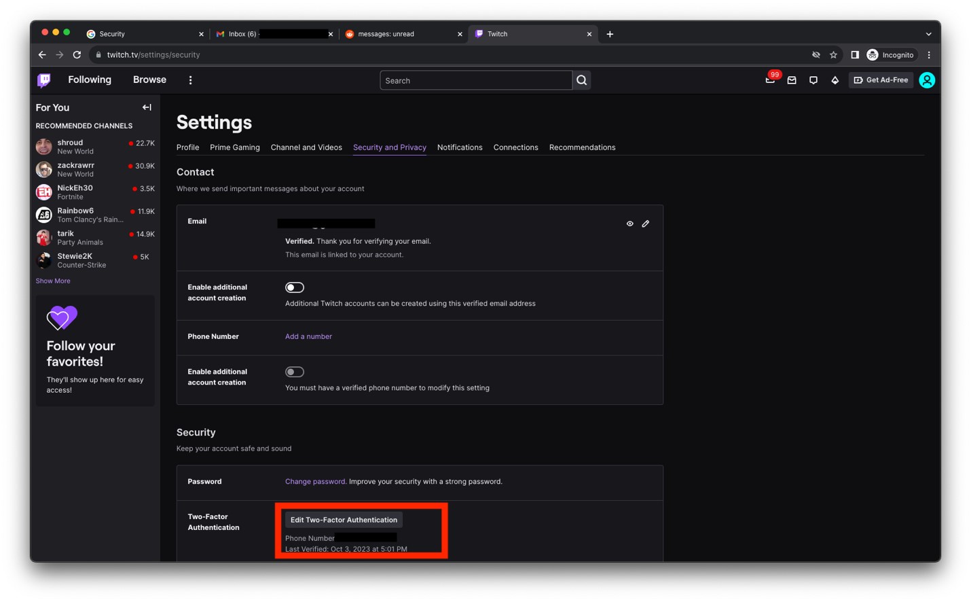Viewport: 971px width, 602px height.
Task: Select the Security and Privacy tab
Action: pos(390,147)
